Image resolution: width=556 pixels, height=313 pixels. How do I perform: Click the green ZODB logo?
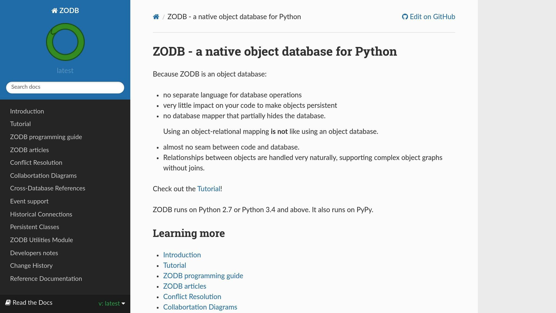tap(65, 42)
